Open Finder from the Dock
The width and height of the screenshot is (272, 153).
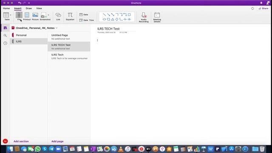coord(10,149)
